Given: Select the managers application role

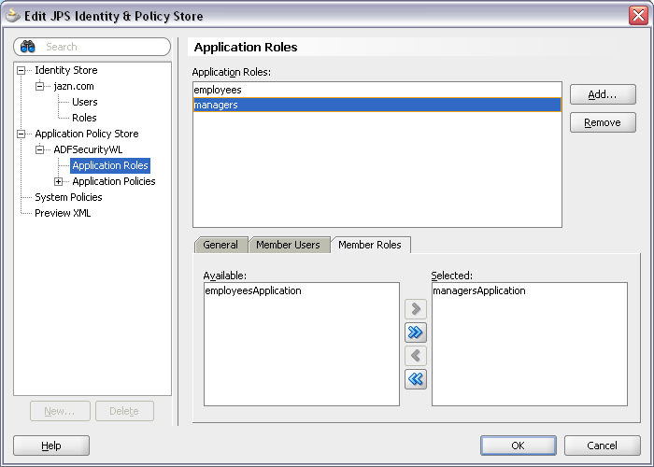Looking at the screenshot, I should click(377, 105).
